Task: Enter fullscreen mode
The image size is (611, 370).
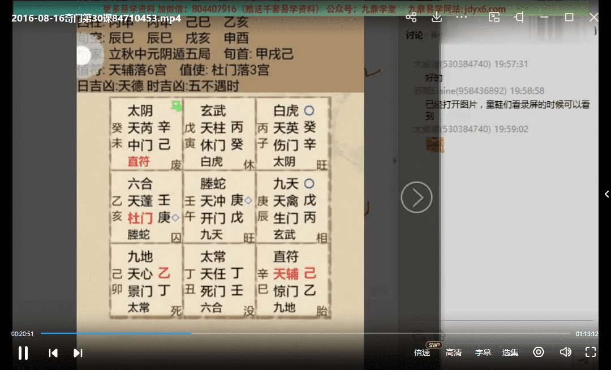Action: coord(591,352)
